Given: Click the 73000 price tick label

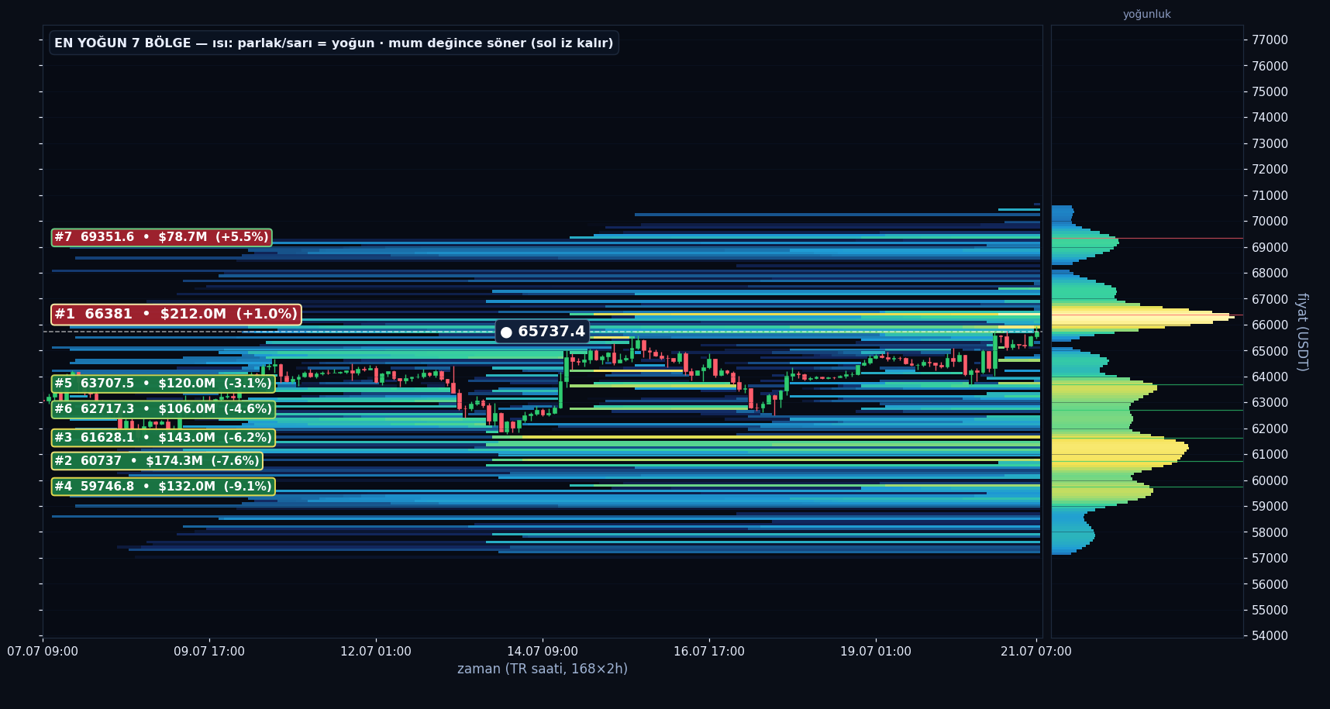Looking at the screenshot, I should point(1270,144).
